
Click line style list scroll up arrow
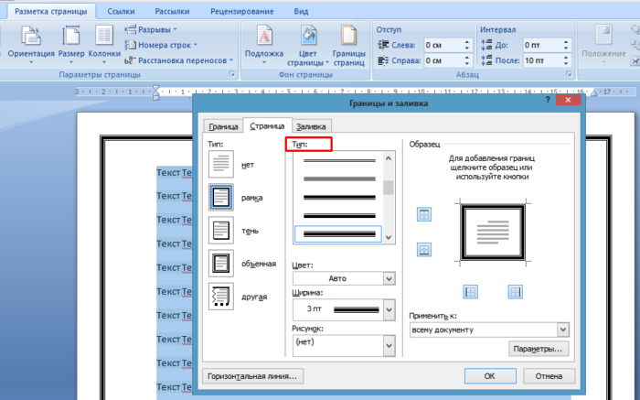pyautogui.click(x=389, y=158)
